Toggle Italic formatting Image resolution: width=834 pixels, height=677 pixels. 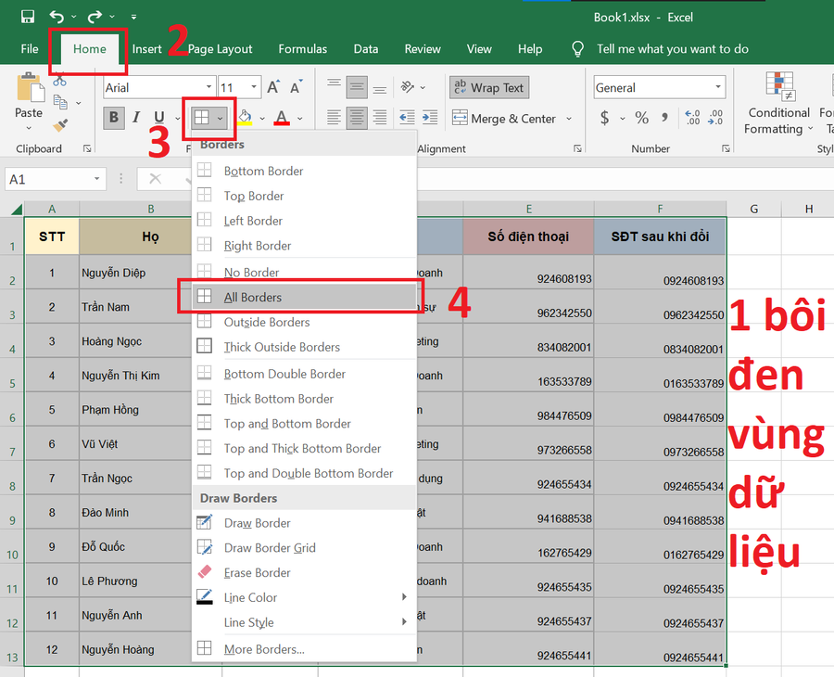click(137, 117)
